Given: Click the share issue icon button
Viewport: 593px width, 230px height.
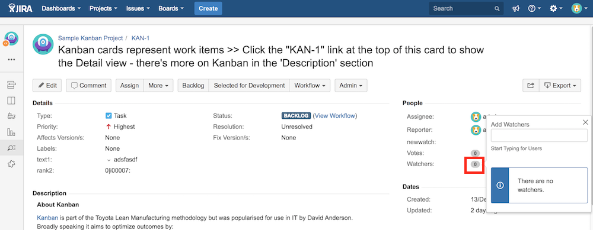Looking at the screenshot, I should [531, 86].
